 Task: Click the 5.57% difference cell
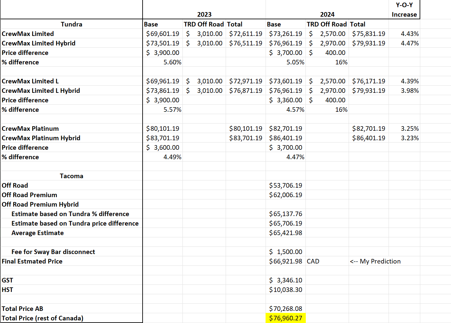172,110
